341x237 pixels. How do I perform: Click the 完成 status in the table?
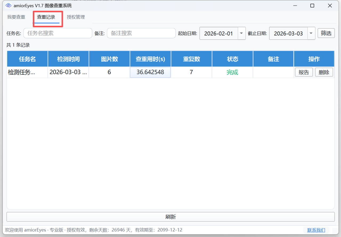tap(232, 72)
